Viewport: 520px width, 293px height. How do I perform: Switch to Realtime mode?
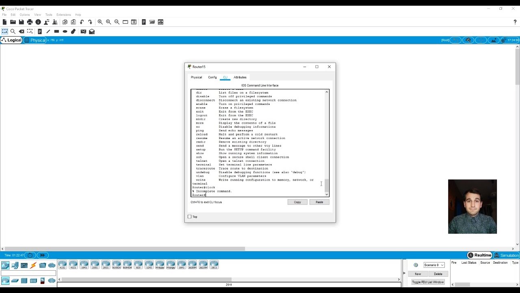(x=480, y=255)
